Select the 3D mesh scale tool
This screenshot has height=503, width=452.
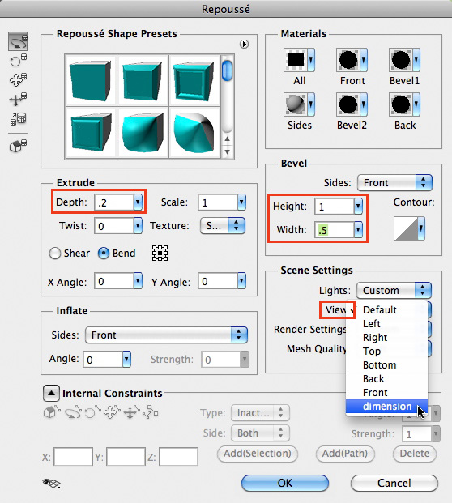tap(18, 119)
